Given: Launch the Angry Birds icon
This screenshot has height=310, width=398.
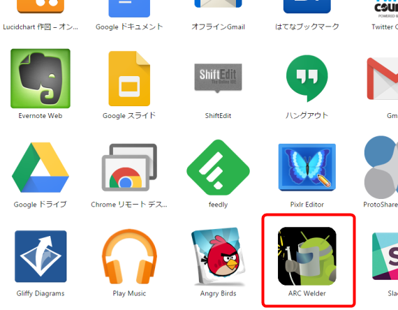Looking at the screenshot, I should (x=218, y=256).
